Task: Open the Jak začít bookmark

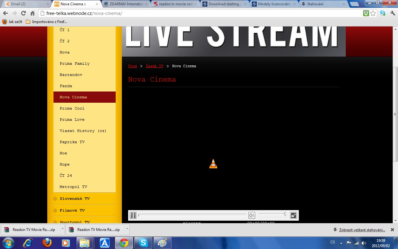Action: pos(12,22)
